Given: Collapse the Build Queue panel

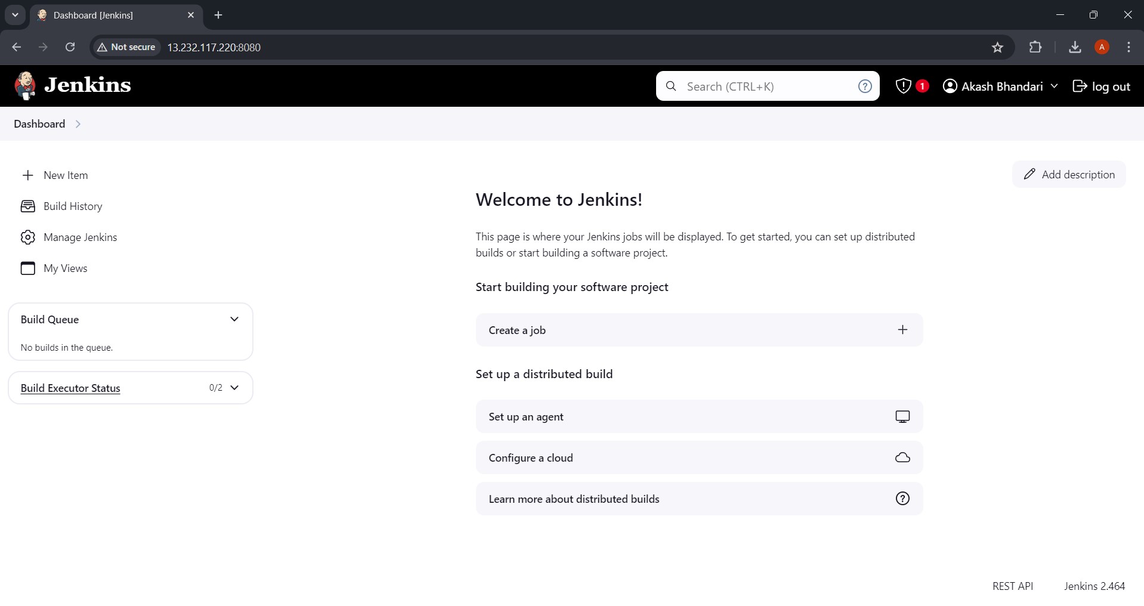Looking at the screenshot, I should [234, 319].
